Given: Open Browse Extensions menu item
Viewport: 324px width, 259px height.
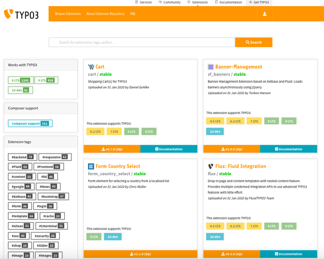Looking at the screenshot, I should point(68,14).
